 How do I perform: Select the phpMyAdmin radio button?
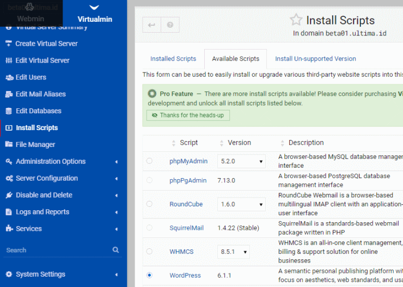tap(149, 161)
